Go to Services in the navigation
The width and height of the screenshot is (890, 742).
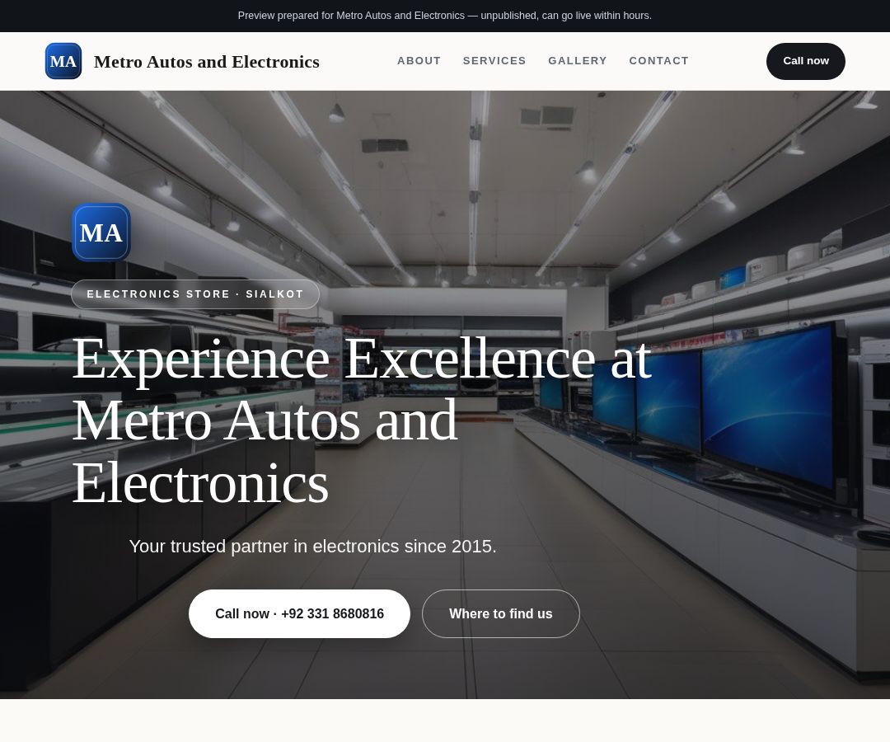(494, 61)
